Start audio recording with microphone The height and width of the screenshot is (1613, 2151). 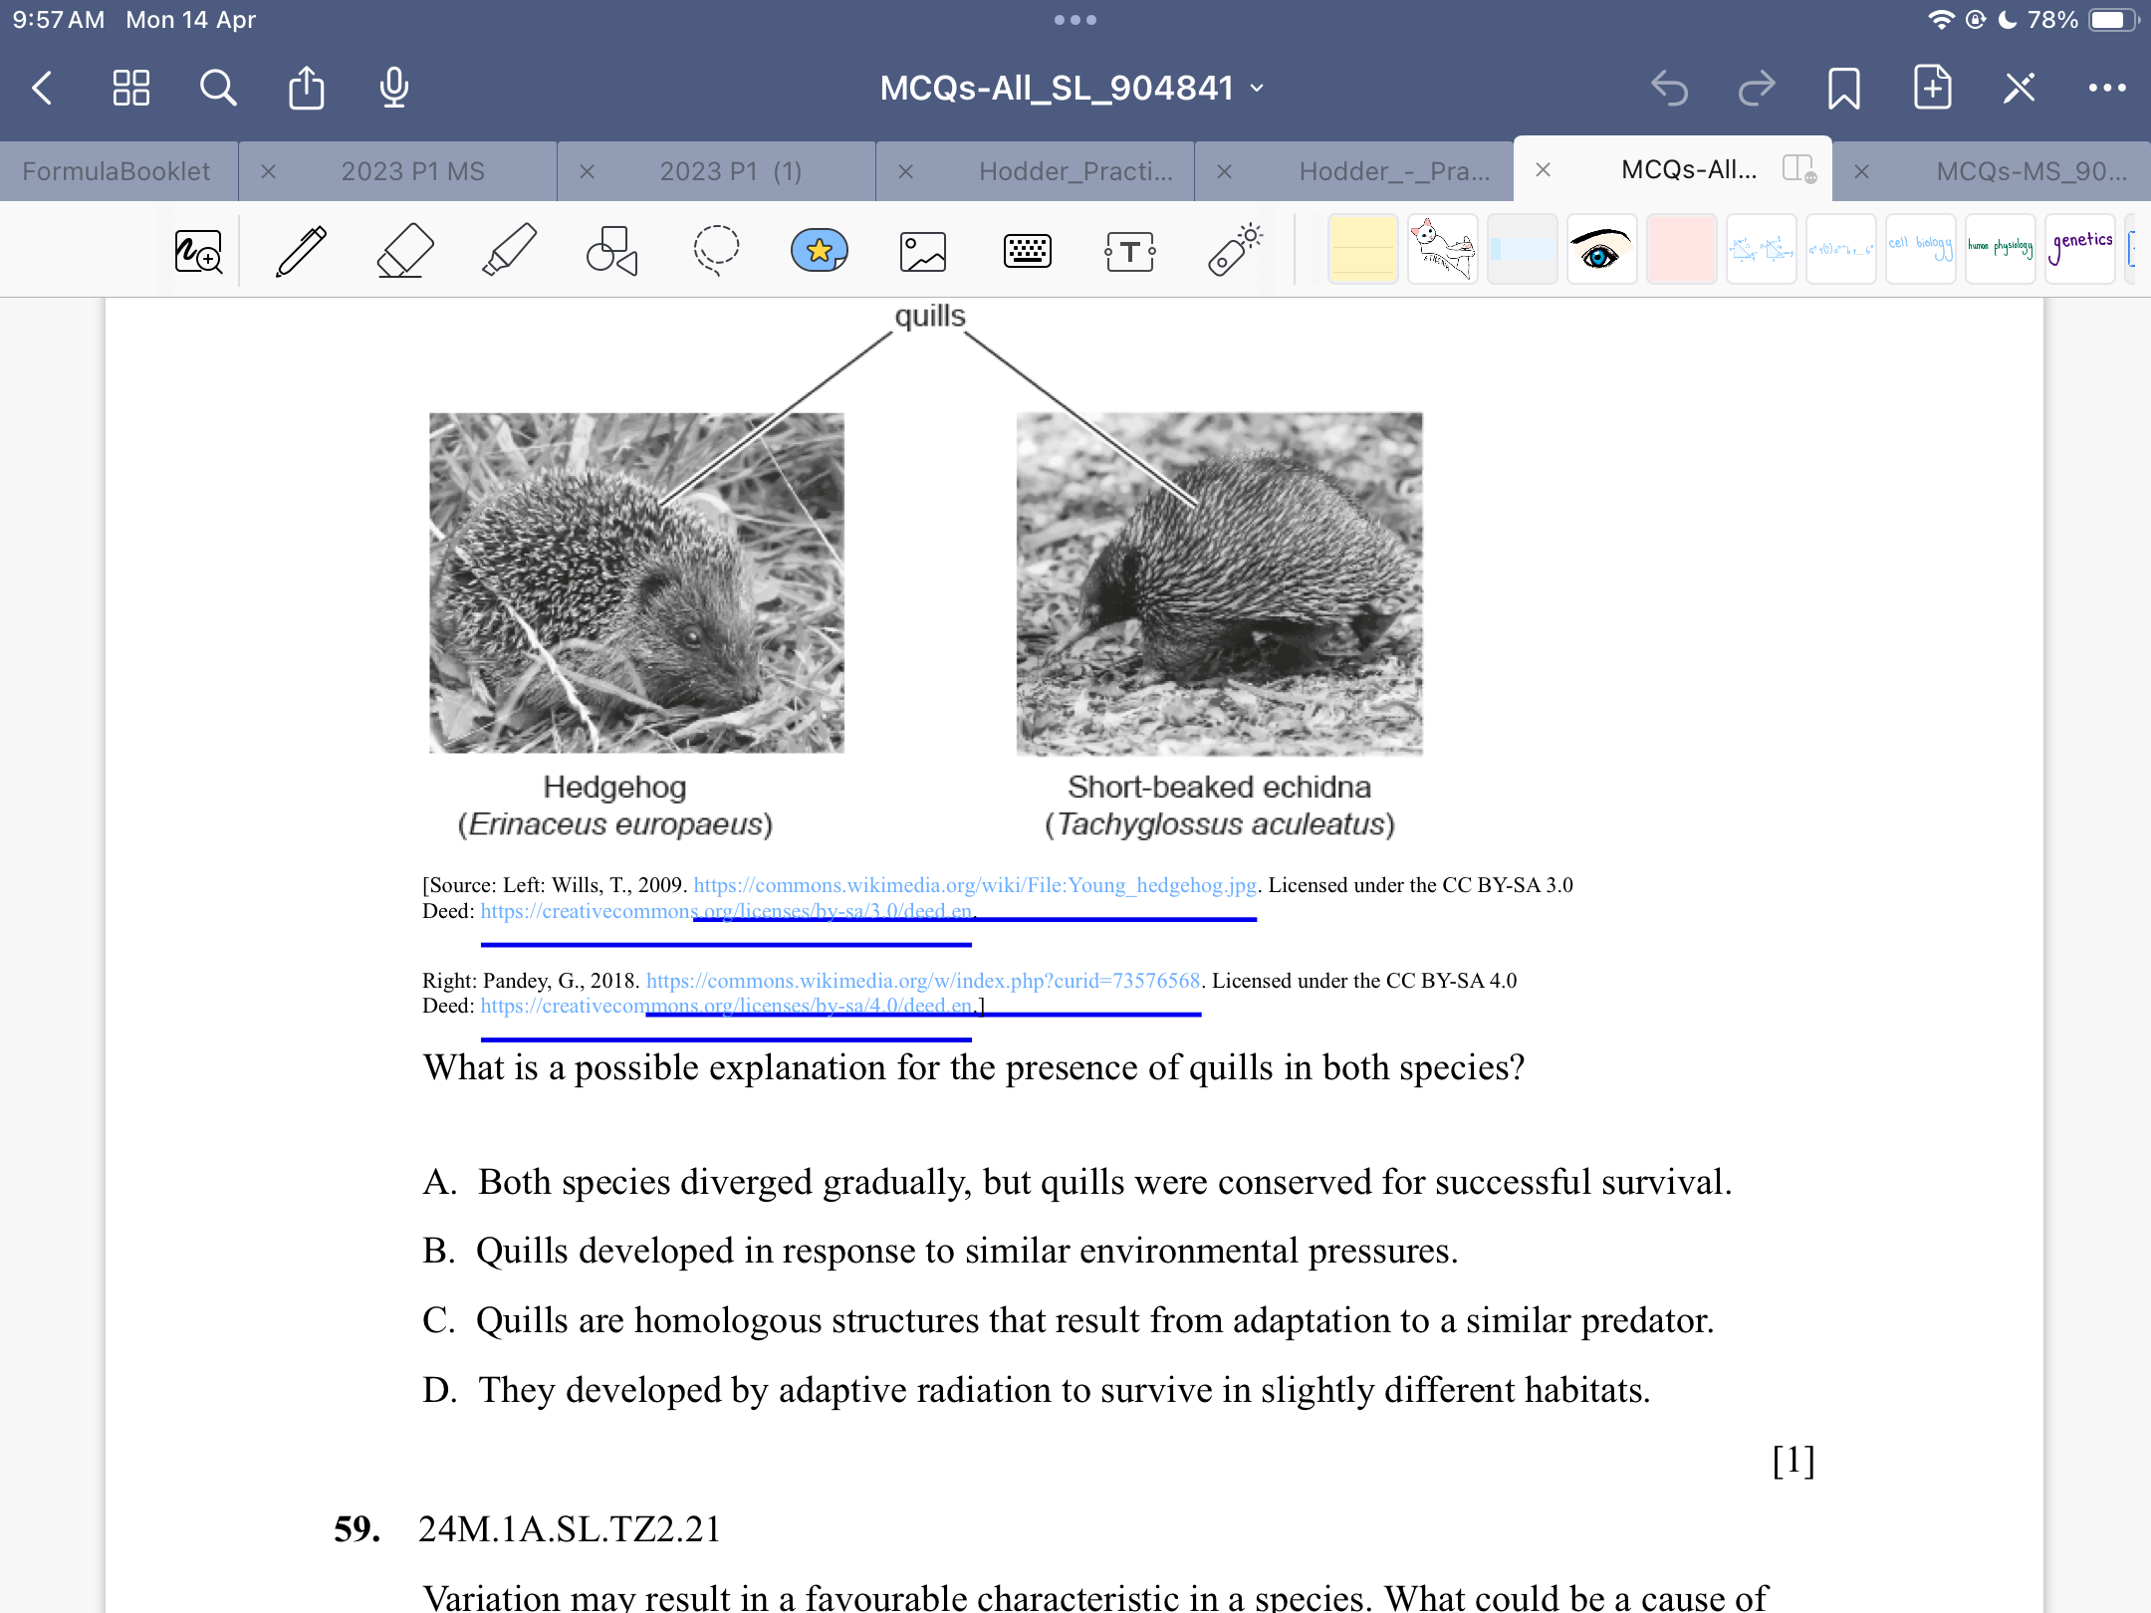pyautogui.click(x=393, y=88)
